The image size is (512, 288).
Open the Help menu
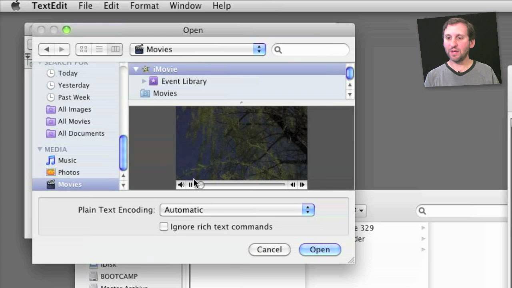[222, 6]
